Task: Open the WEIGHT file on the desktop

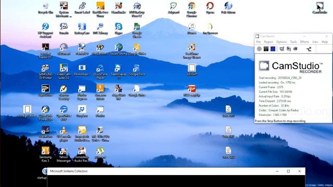Action: 191,70
